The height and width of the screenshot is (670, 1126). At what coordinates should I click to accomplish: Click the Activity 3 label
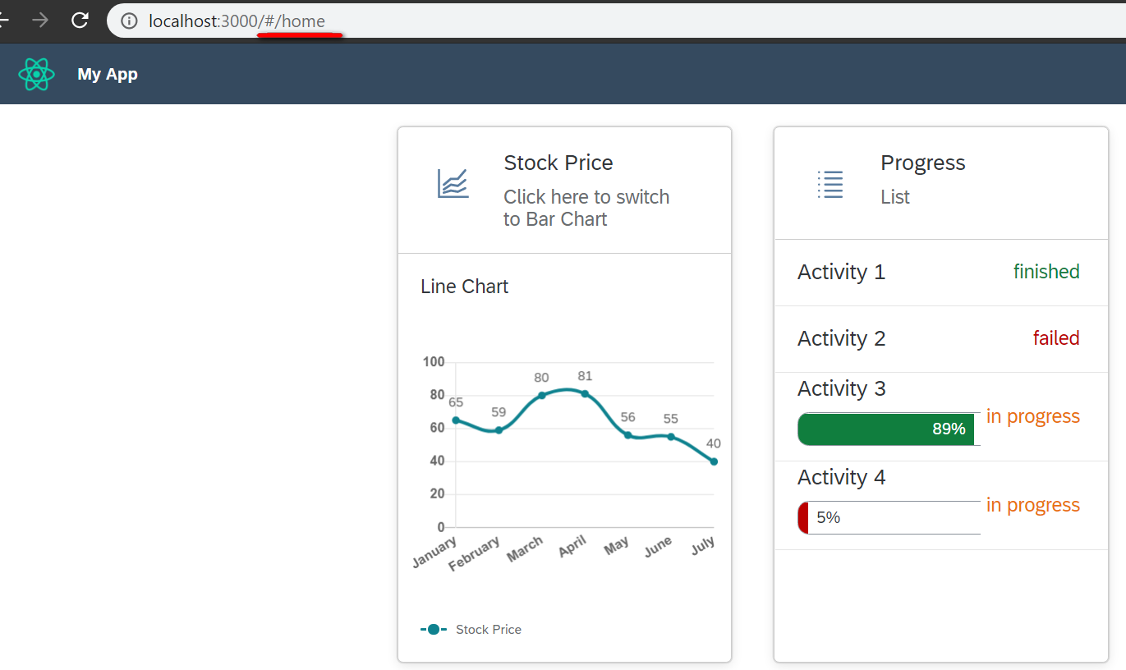coord(842,388)
